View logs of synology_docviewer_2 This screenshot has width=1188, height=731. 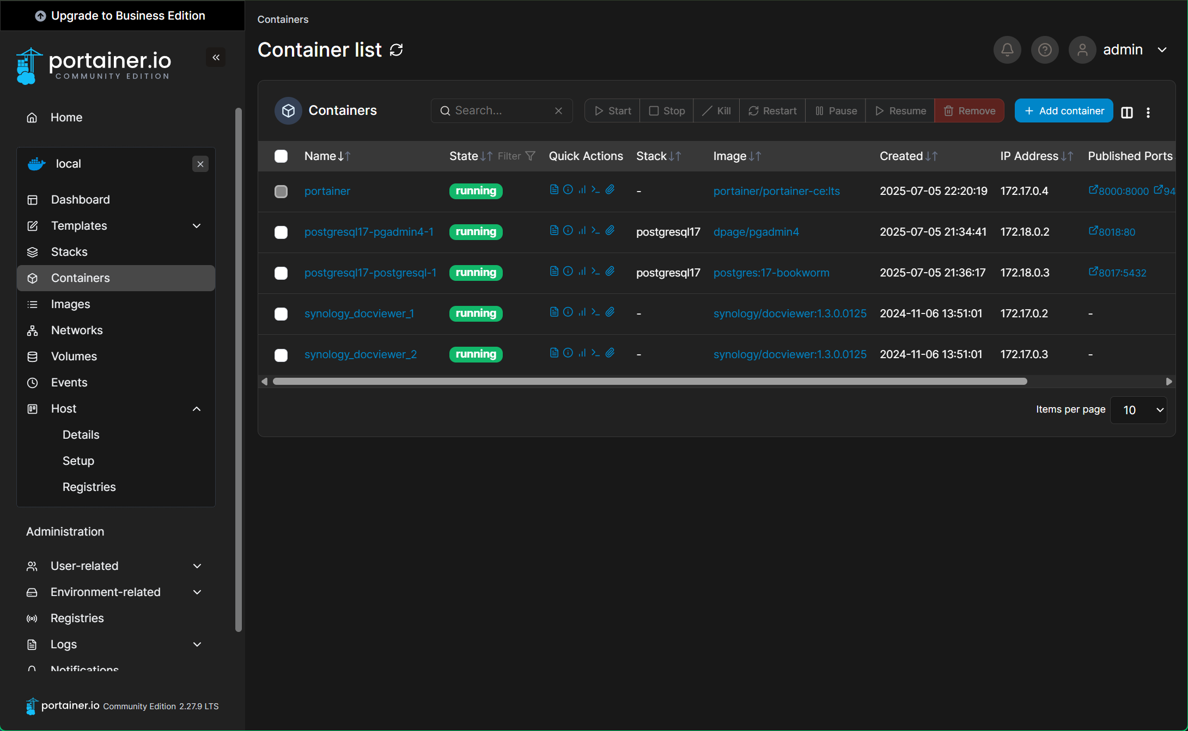[554, 353]
